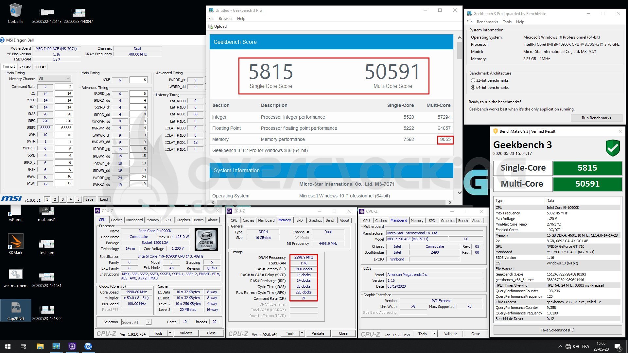The image size is (628, 353).
Task: Click the Geekbench horizontal scrollbar right arrow
Action: (x=450, y=202)
